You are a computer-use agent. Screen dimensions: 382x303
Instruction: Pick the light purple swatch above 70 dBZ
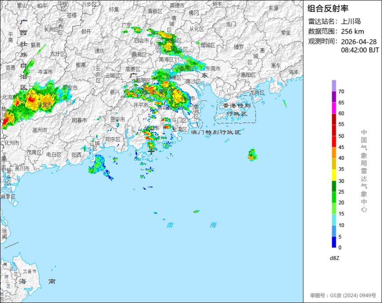click(334, 86)
